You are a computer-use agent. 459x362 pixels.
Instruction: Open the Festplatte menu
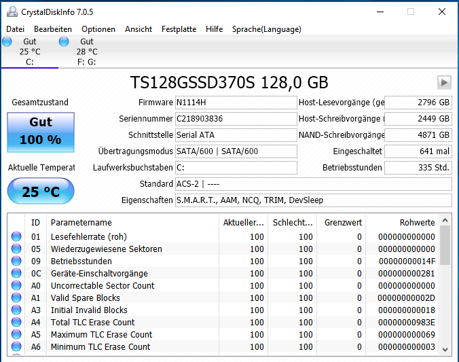tap(179, 29)
